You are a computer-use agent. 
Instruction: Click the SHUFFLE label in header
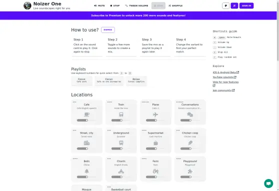177,5
